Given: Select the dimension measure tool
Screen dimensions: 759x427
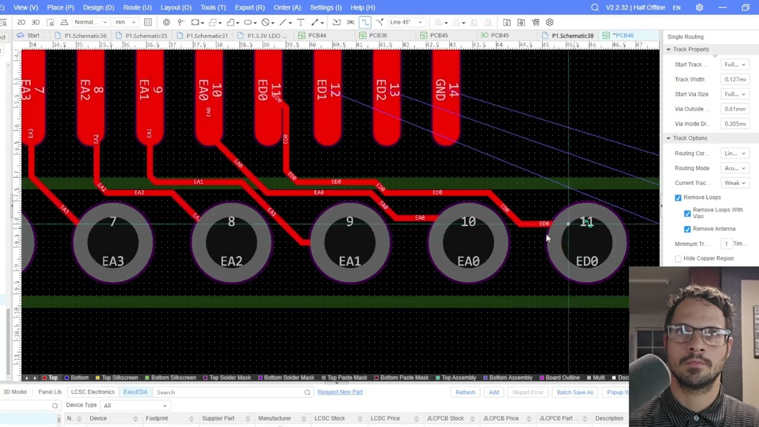Looking at the screenshot, I should [x=315, y=23].
